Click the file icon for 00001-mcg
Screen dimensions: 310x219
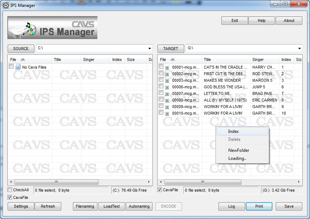(167, 68)
